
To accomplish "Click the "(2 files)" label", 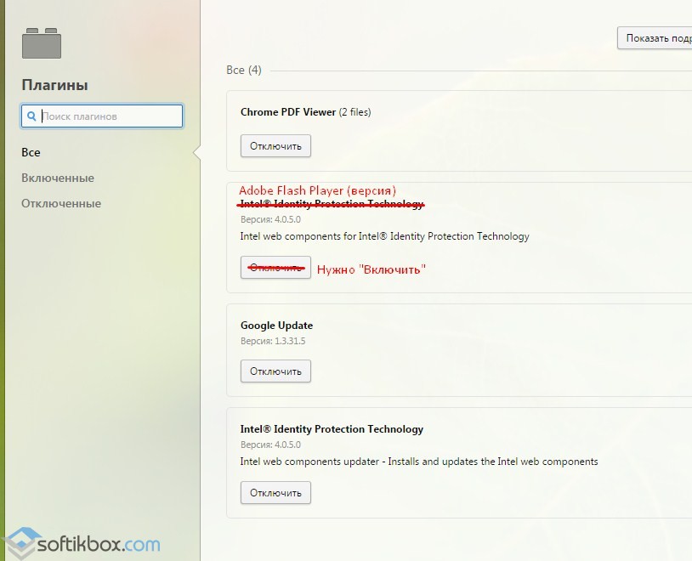I will pos(355,112).
